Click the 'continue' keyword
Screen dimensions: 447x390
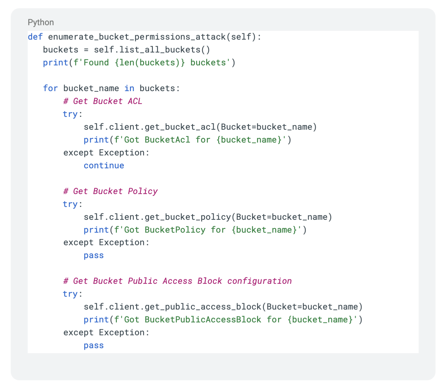click(x=104, y=165)
